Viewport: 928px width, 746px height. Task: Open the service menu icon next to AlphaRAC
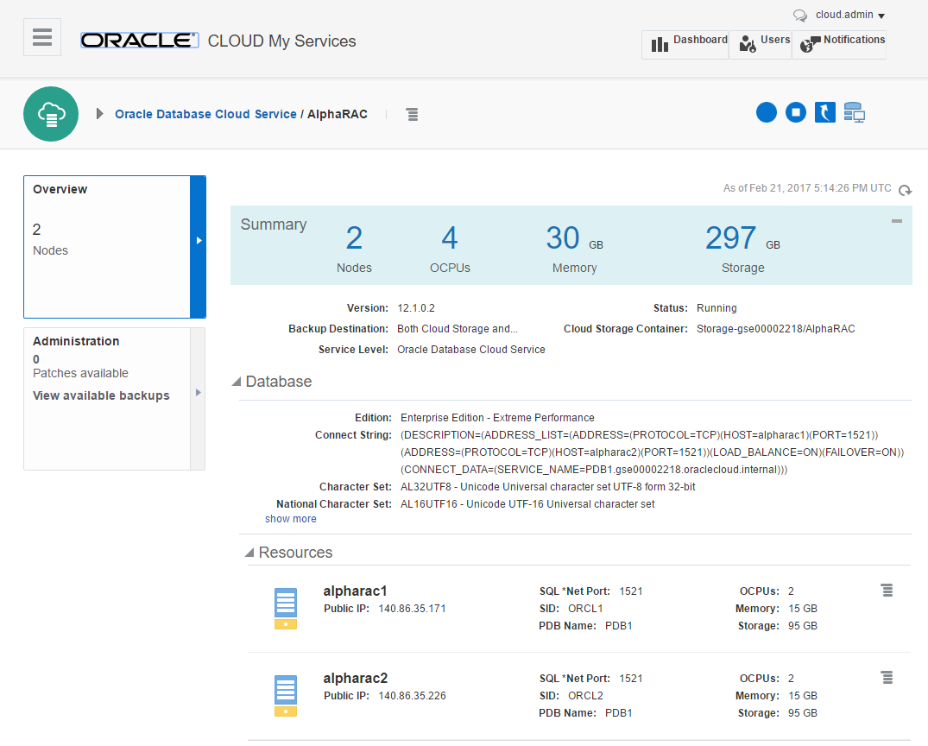[413, 114]
